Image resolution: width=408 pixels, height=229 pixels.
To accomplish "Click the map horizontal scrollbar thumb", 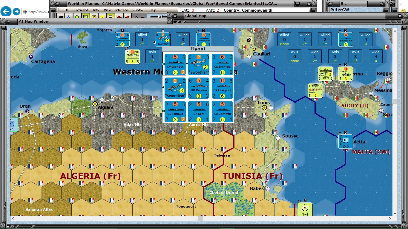I will pos(201,219).
